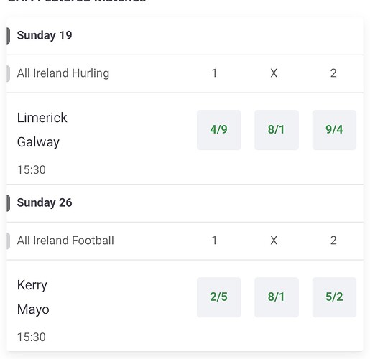
Task: Open Limerick vs Galway 15:30 match time
Action: tap(32, 169)
